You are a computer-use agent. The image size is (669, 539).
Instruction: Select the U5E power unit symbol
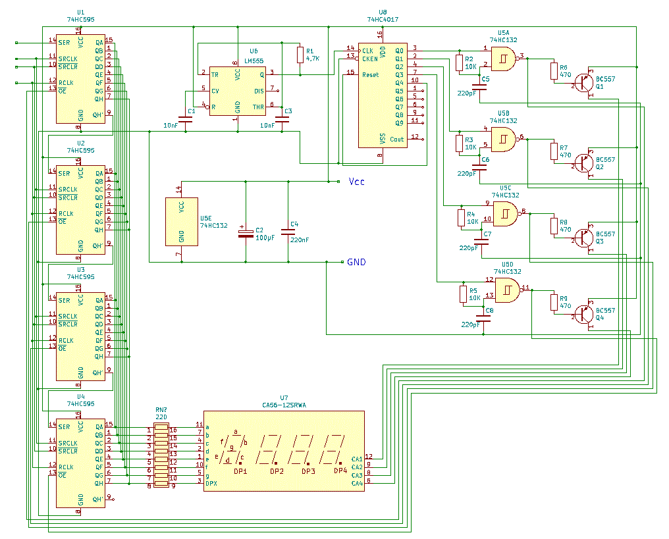pyautogui.click(x=182, y=222)
